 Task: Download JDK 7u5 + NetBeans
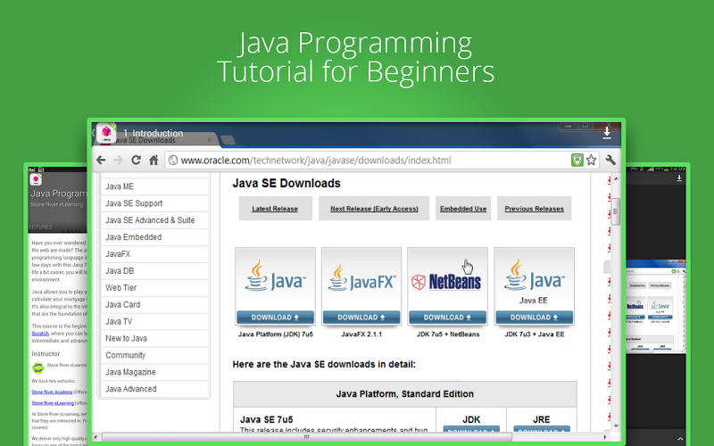[447, 318]
